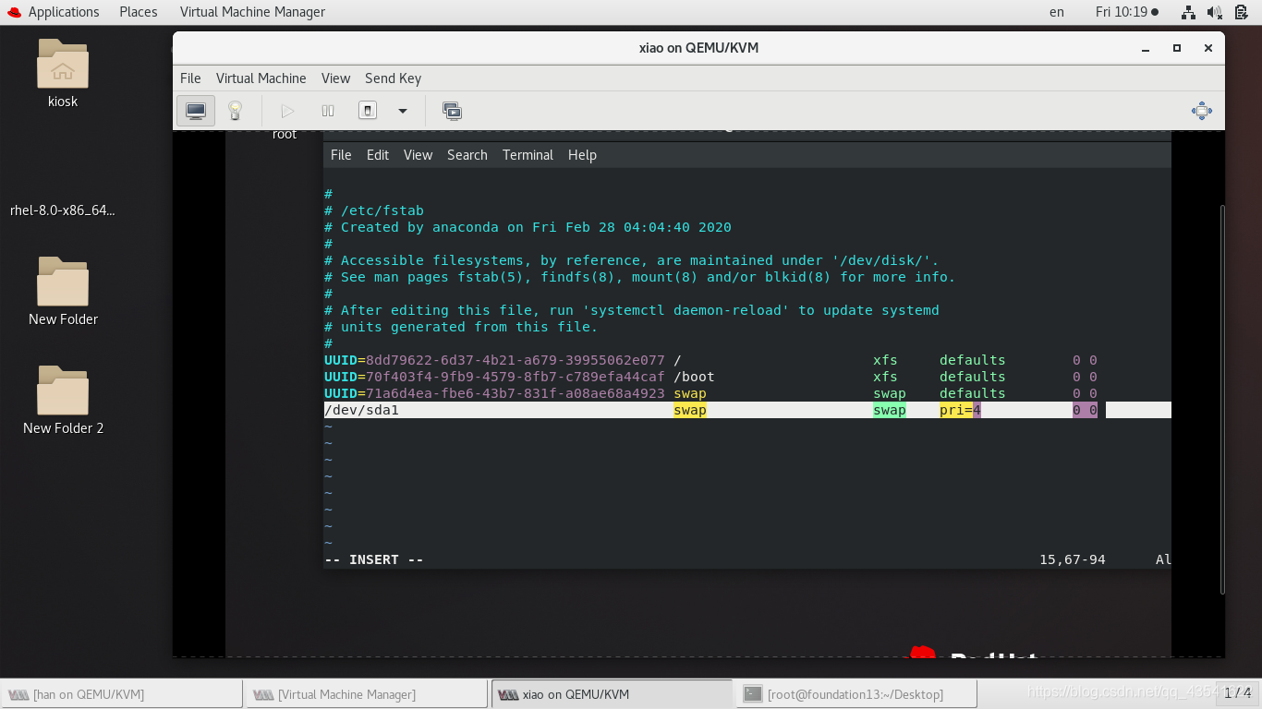This screenshot has height=709, width=1262.
Task: Click the /boot mount point text
Action: (694, 377)
